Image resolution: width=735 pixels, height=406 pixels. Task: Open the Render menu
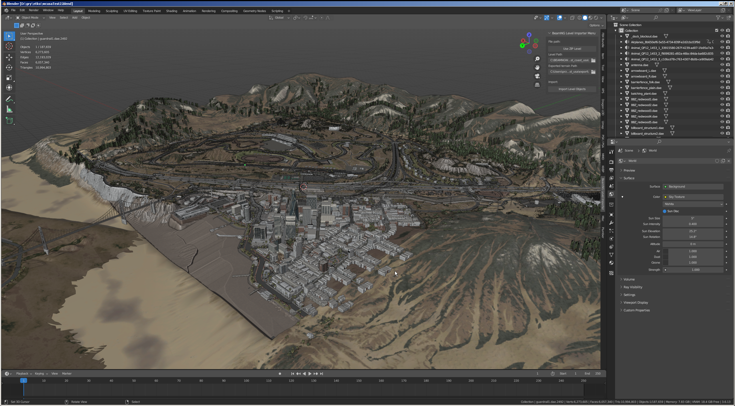[33, 10]
